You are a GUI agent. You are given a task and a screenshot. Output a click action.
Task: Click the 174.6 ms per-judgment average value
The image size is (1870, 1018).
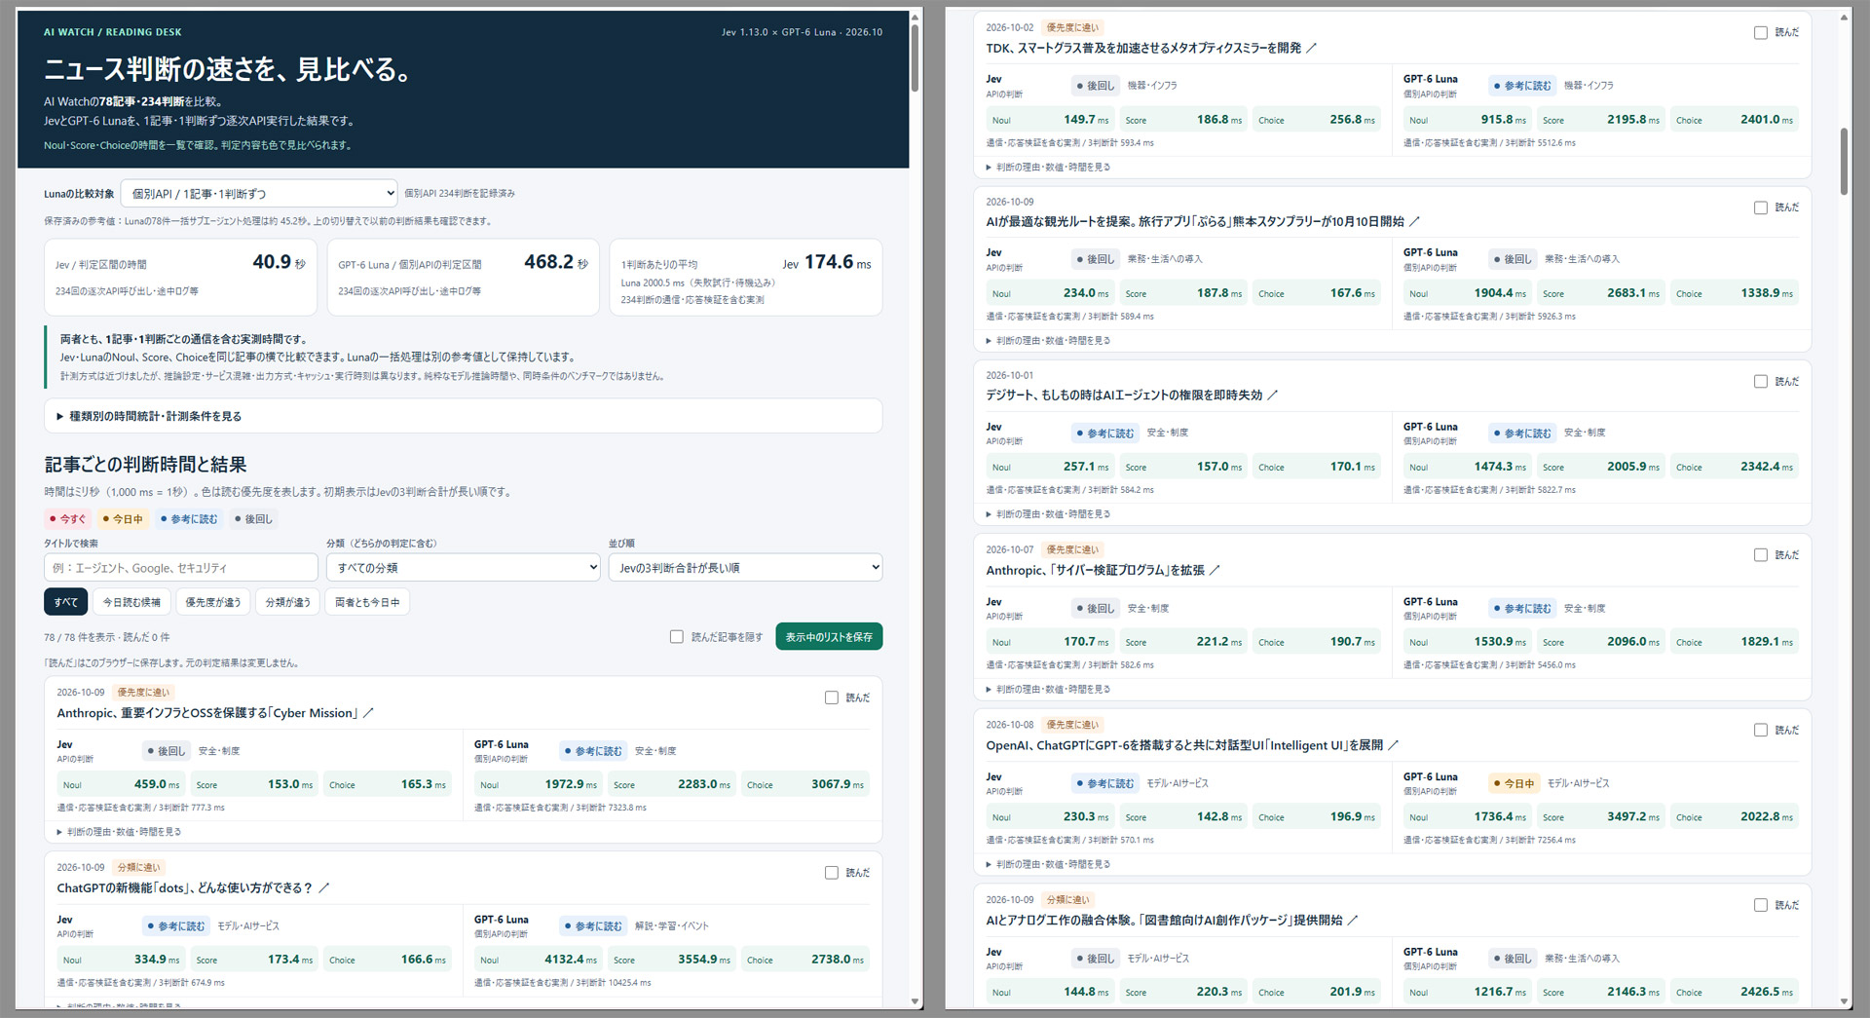click(838, 262)
